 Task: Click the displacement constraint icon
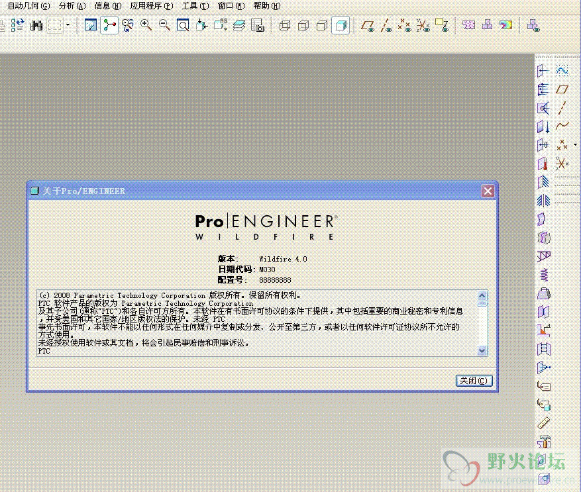tap(543, 182)
